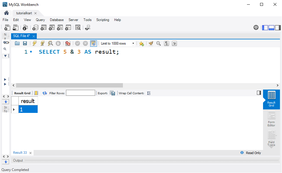This screenshot has width=282, height=173.
Task: Toggle wrap cell content icon
Action: tap(149, 93)
